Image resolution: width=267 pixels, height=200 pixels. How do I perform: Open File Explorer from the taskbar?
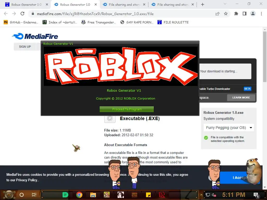[93, 195]
